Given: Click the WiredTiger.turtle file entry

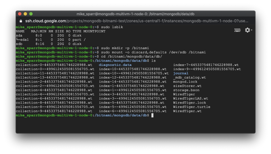Looking at the screenshot, I should pos(192,107).
